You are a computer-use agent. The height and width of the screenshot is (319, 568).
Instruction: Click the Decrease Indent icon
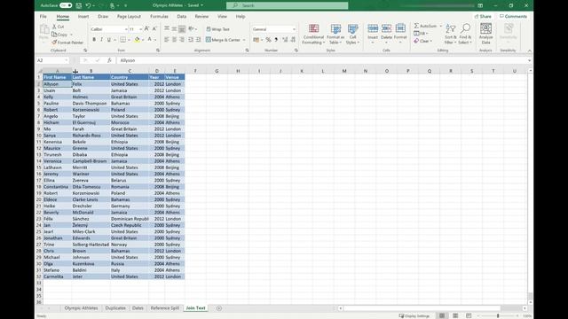click(x=191, y=39)
